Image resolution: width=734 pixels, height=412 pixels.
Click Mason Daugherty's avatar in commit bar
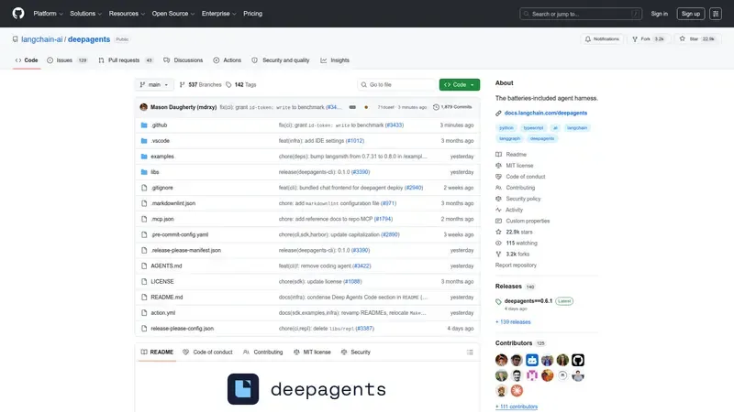tap(144, 107)
